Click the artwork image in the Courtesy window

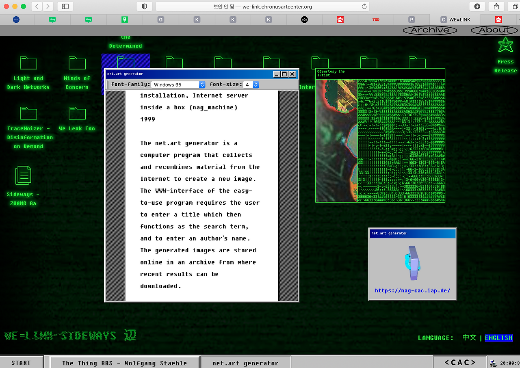(337, 140)
